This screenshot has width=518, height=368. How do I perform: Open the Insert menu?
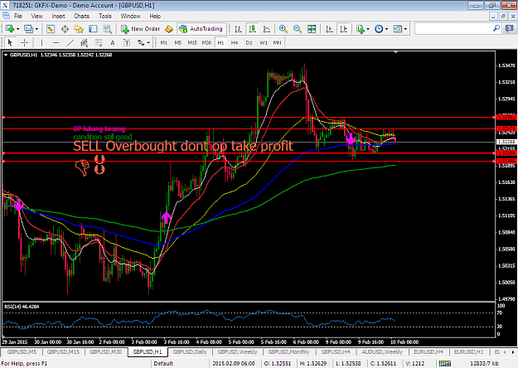click(x=59, y=17)
